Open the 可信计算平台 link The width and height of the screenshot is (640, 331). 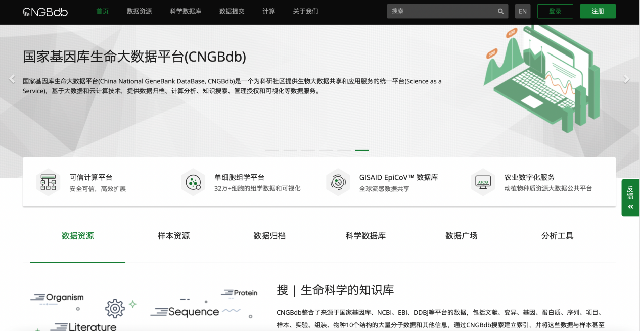click(91, 177)
